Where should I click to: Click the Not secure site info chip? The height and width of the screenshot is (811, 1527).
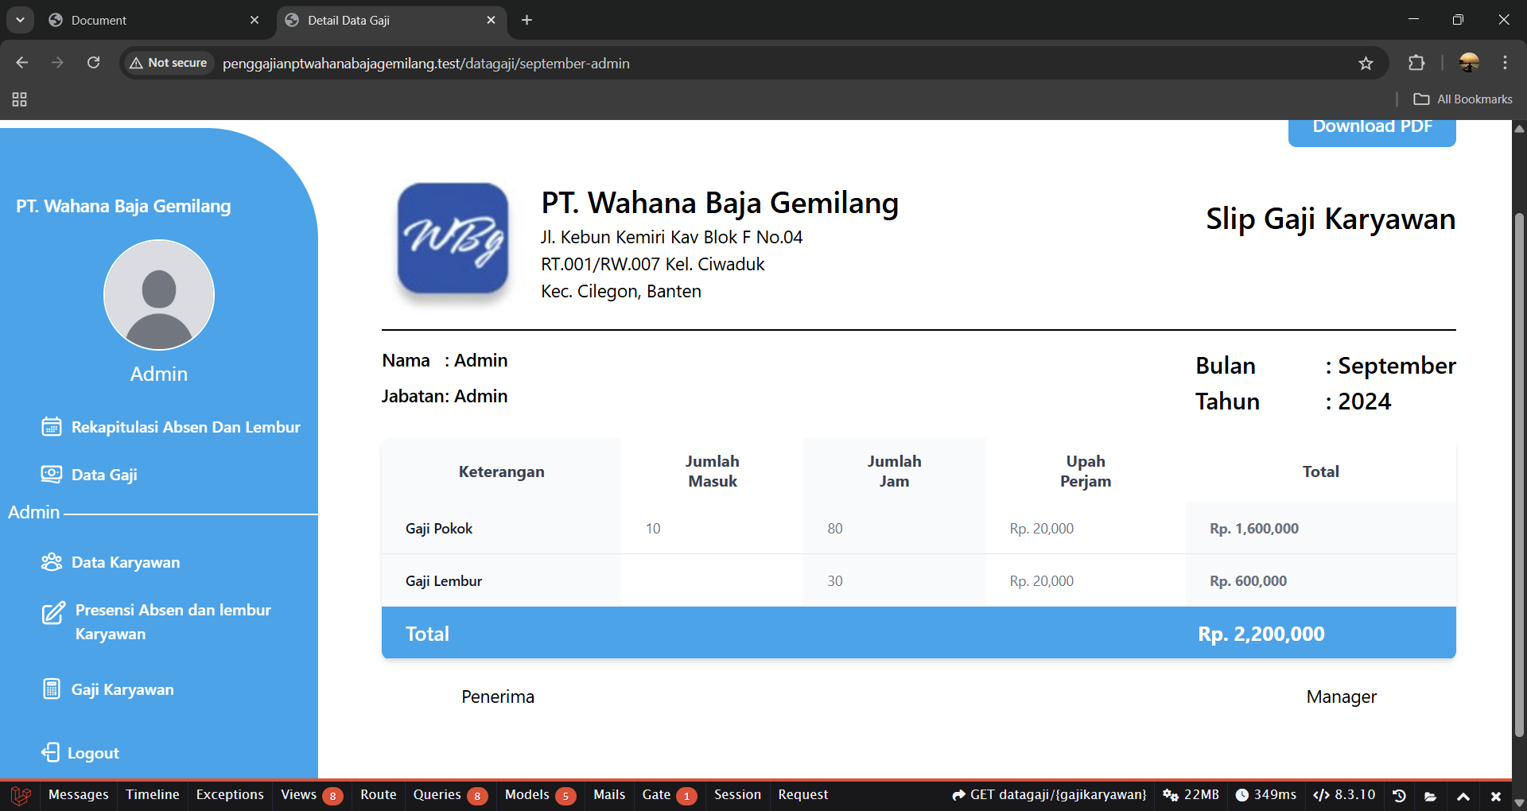coord(169,63)
